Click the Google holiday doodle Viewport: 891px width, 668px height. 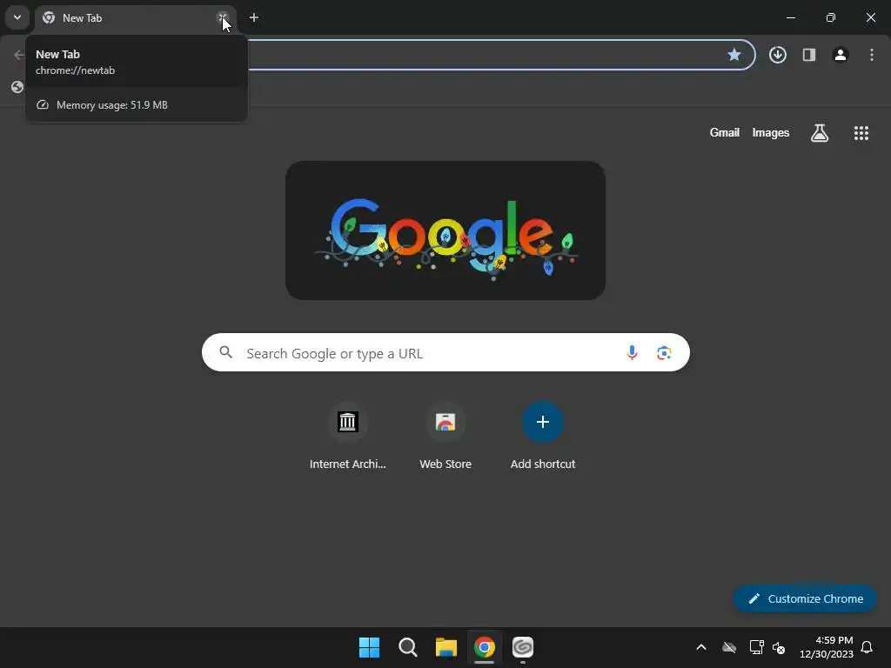pos(445,230)
